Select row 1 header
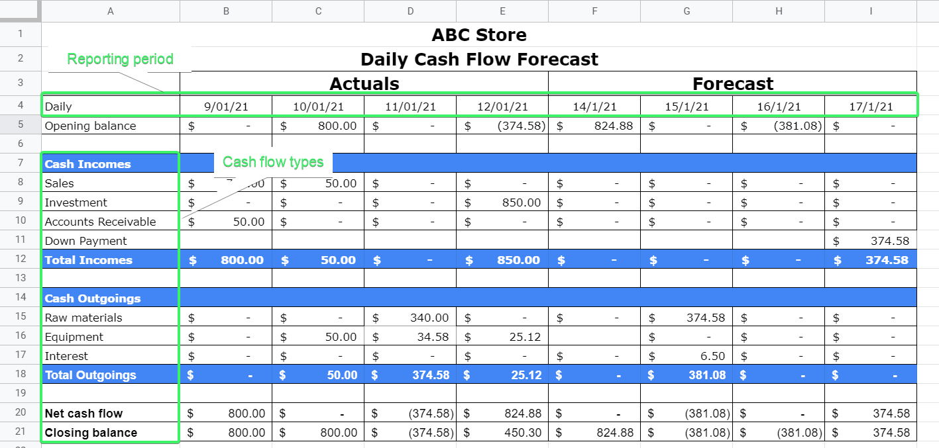The height and width of the screenshot is (448, 939). [x=21, y=34]
